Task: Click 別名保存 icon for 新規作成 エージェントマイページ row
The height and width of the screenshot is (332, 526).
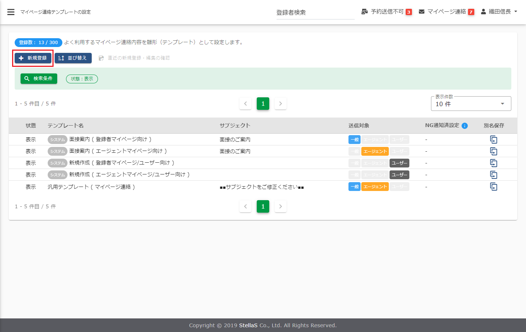Action: tap(494, 175)
